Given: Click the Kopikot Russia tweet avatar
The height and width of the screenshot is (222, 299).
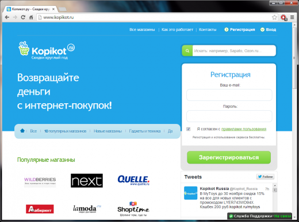Looking at the screenshot, I should click(x=190, y=193).
